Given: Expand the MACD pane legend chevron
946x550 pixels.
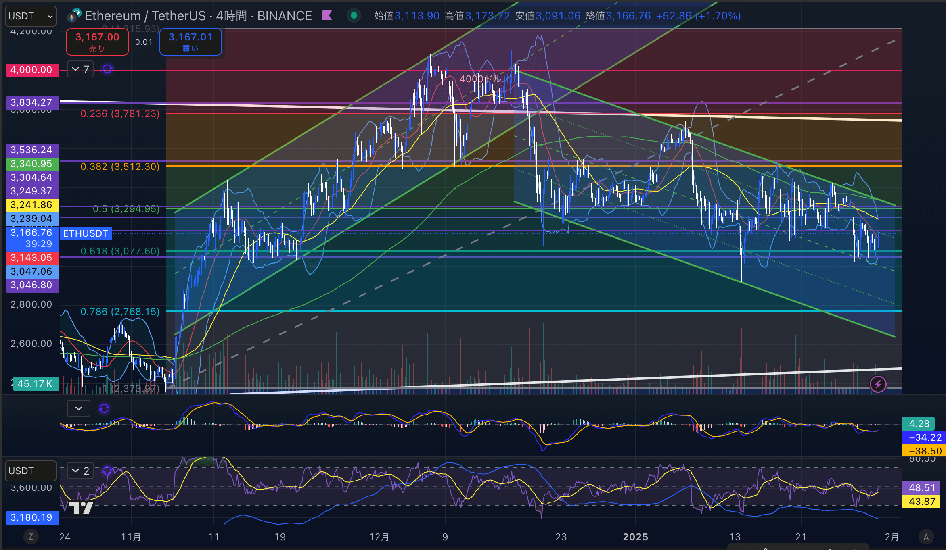Looking at the screenshot, I should (79, 408).
